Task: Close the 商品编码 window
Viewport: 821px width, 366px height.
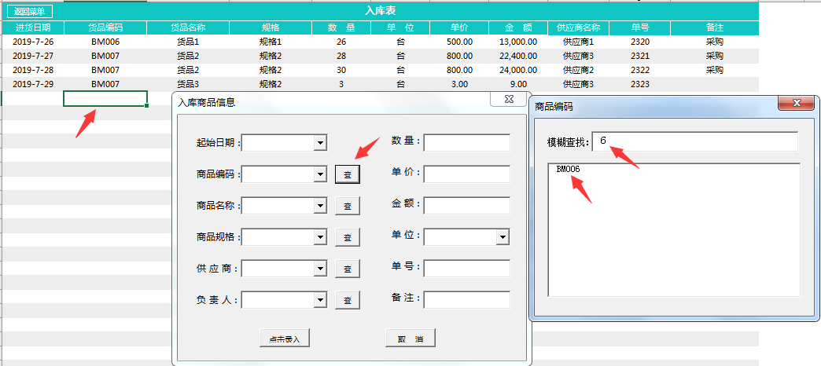Action: coord(797,103)
